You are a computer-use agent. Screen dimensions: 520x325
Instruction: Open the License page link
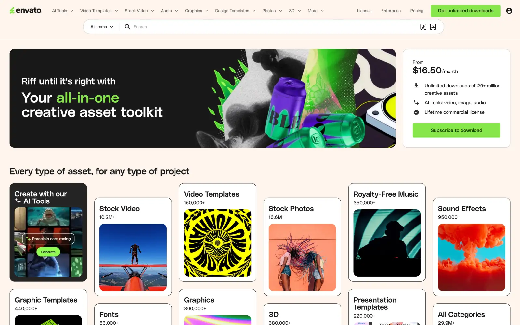point(364,11)
